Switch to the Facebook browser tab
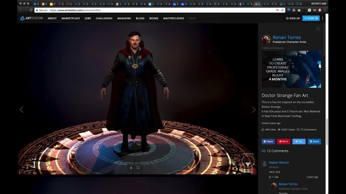This screenshot has height=194, width=346. pos(241,4)
